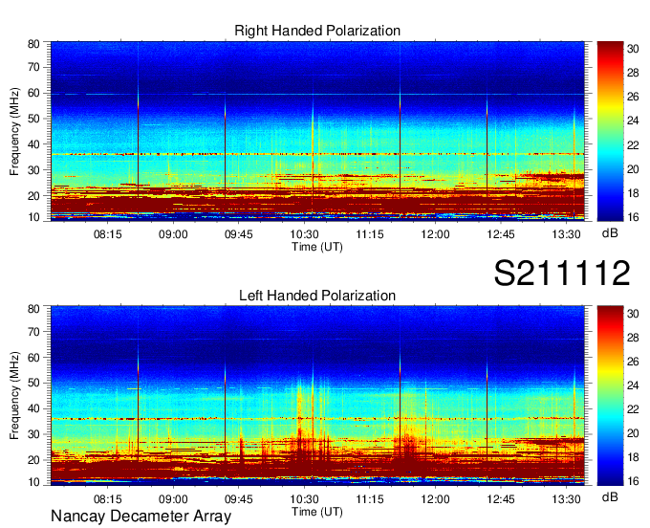The width and height of the screenshot is (650, 528).
Task: Click the 10:30 time tick of the right-handed plot
Action: pos(304,234)
